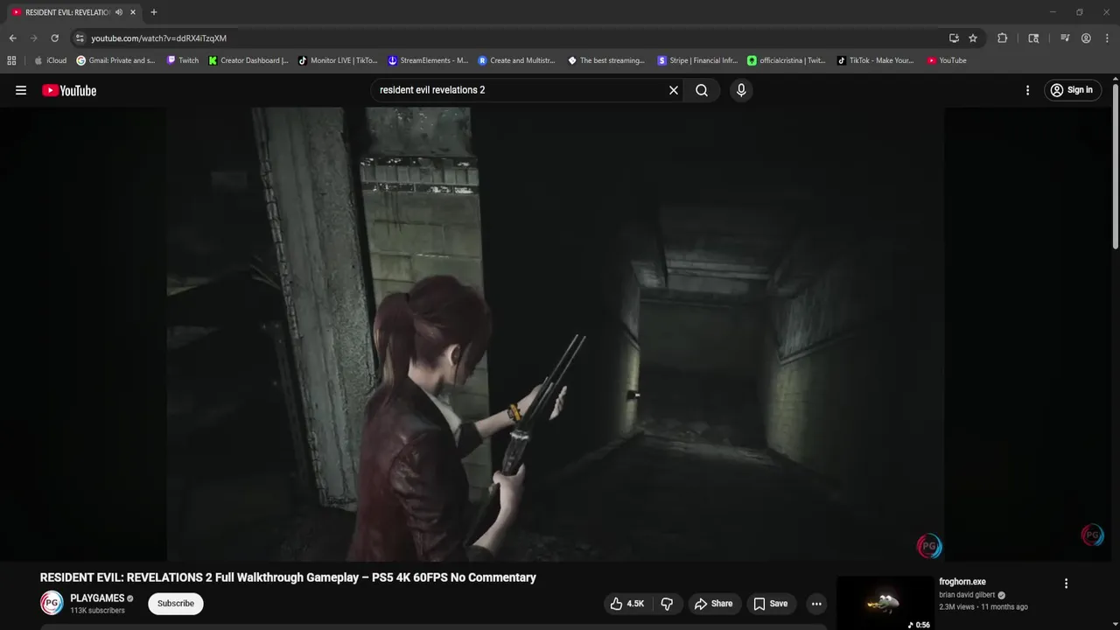
Task: Open froghorn.exe suggested video thumbnail
Action: click(885, 603)
